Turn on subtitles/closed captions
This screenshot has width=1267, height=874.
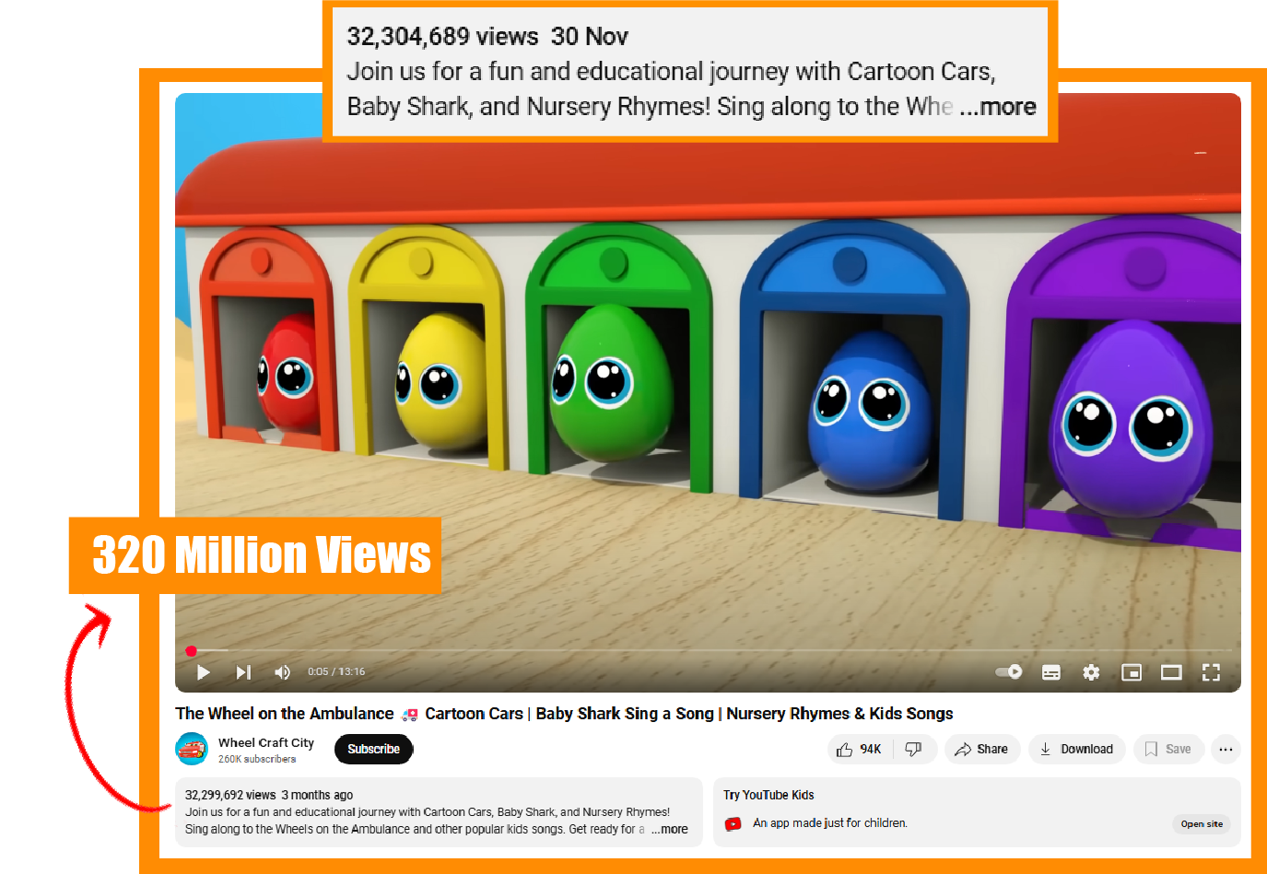[1050, 672]
